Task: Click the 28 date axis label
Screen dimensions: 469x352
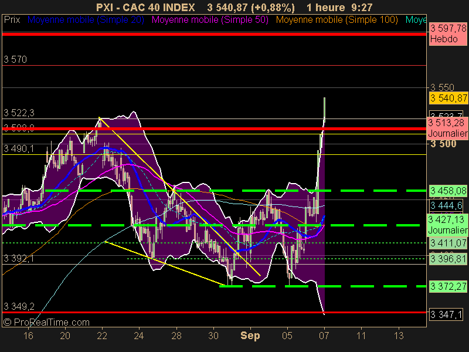Action: pos(176,336)
